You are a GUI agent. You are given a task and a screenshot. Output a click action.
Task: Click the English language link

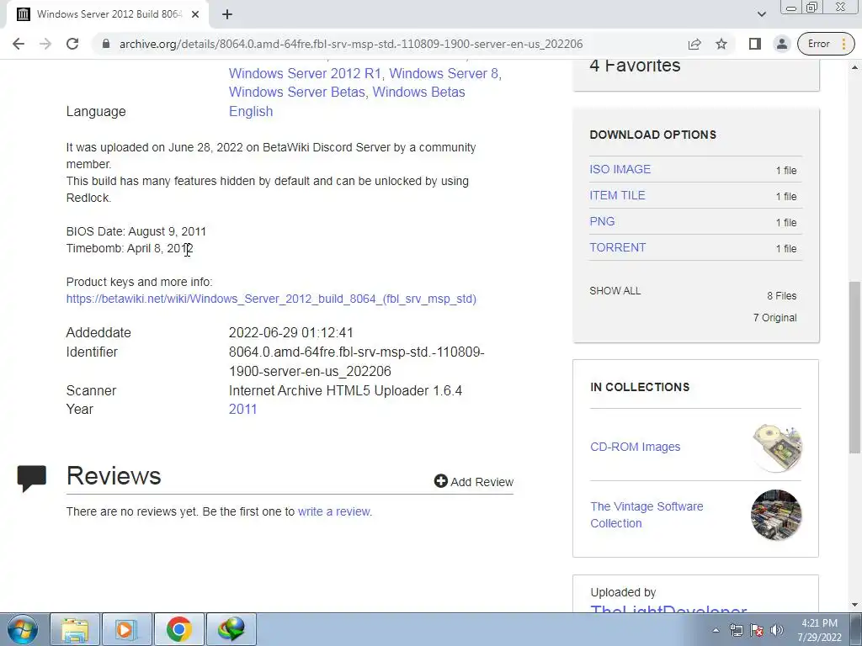[x=251, y=112]
